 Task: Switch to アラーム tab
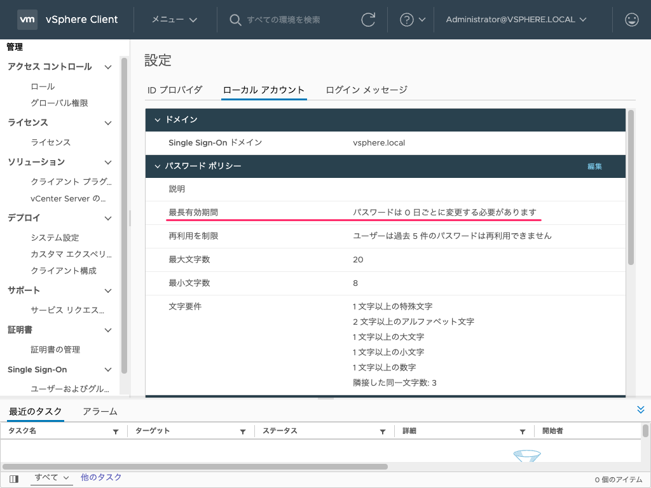[100, 412]
